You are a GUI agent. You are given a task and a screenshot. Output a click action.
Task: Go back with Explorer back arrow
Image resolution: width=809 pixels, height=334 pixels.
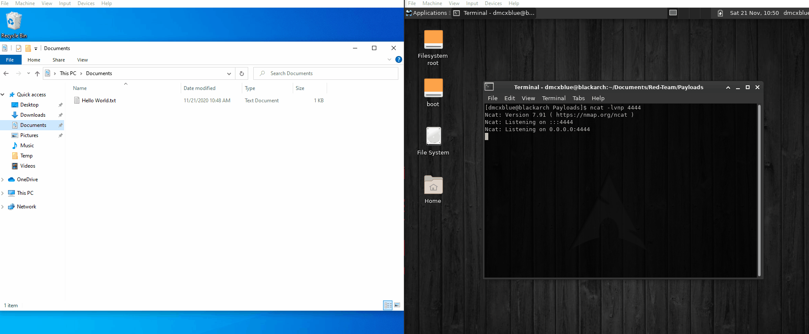coord(6,73)
